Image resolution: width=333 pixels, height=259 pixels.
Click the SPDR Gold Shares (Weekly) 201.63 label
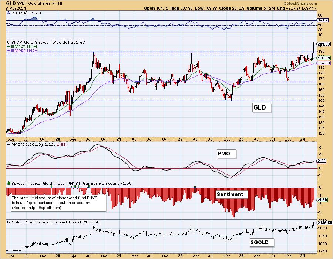pos(48,42)
